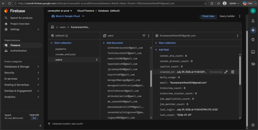Viewport: 258px width, 130px height.
Task: Open document estherdevasundar@gmail_com
Action: coord(125,48)
